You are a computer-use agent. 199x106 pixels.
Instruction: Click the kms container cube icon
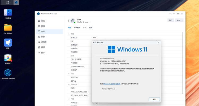click(73, 21)
